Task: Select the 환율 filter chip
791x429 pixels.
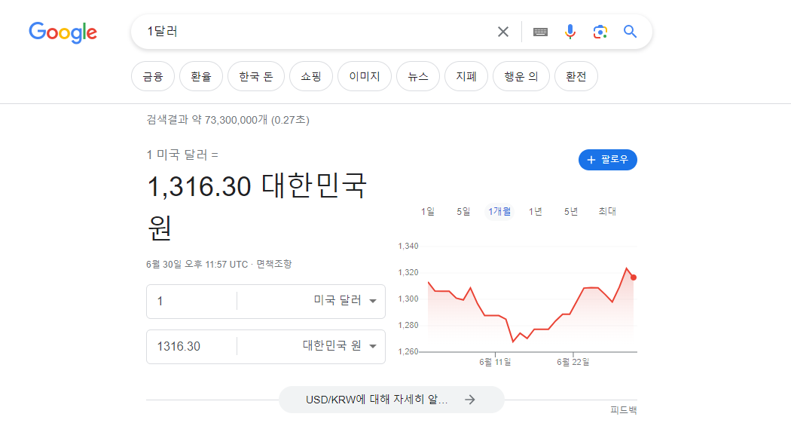Action: [201, 76]
